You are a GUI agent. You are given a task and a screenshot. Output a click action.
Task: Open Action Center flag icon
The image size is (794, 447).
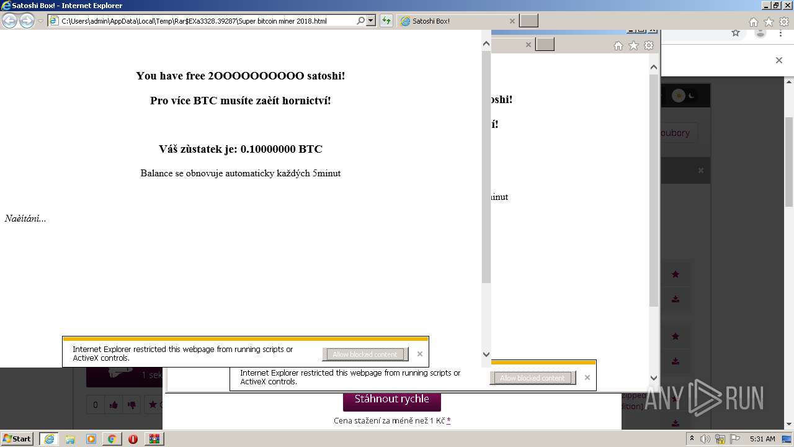point(734,439)
